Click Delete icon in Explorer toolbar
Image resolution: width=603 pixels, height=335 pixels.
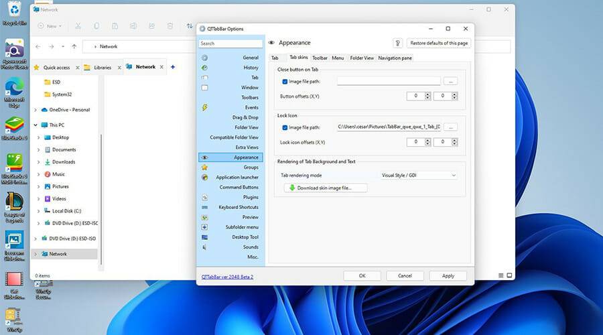170,26
